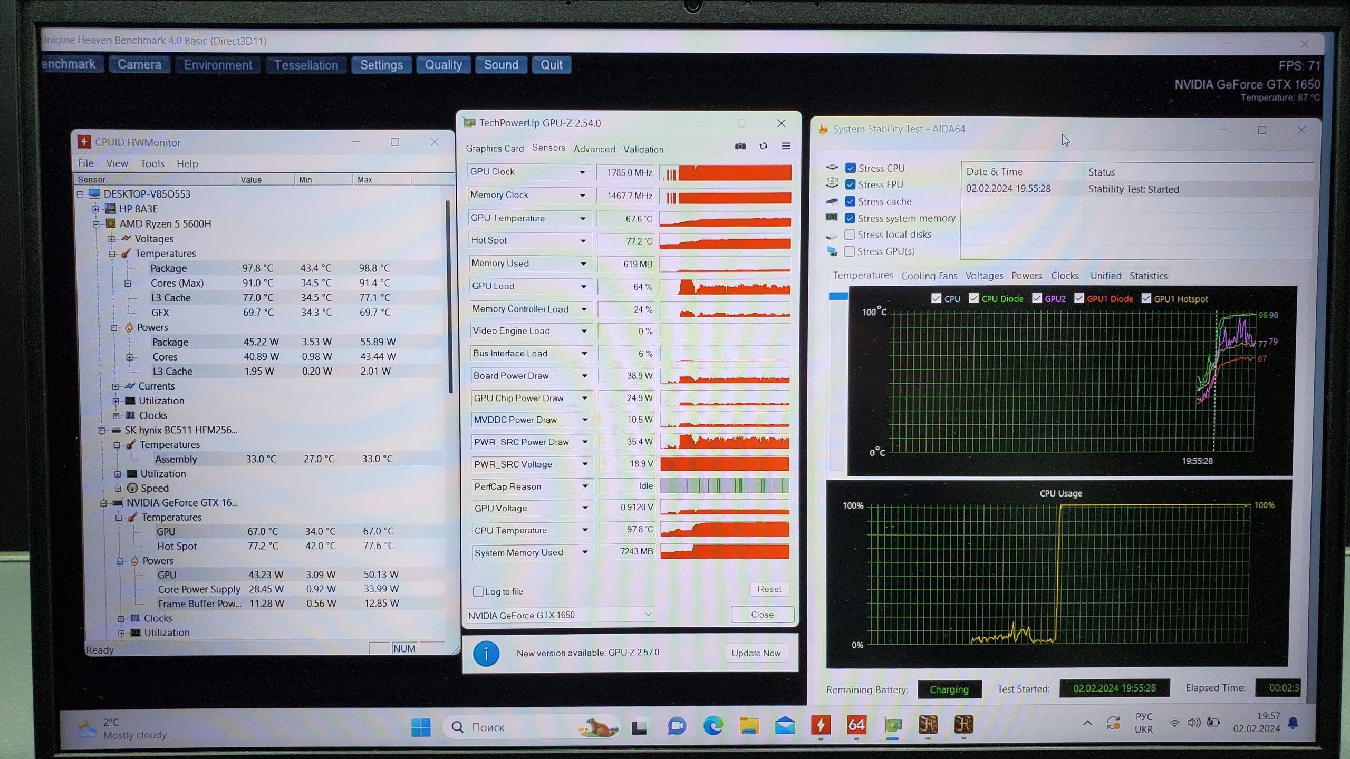Click the AIDA64 icon in taskbar
Screen dimensions: 1350x759
[x=856, y=725]
